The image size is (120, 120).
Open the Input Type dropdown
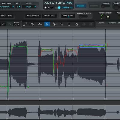[x=7, y=7]
